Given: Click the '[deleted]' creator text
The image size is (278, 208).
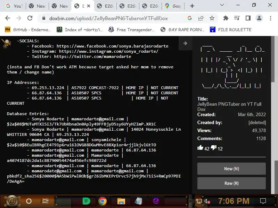Looking at the screenshot, I should pos(257,122).
